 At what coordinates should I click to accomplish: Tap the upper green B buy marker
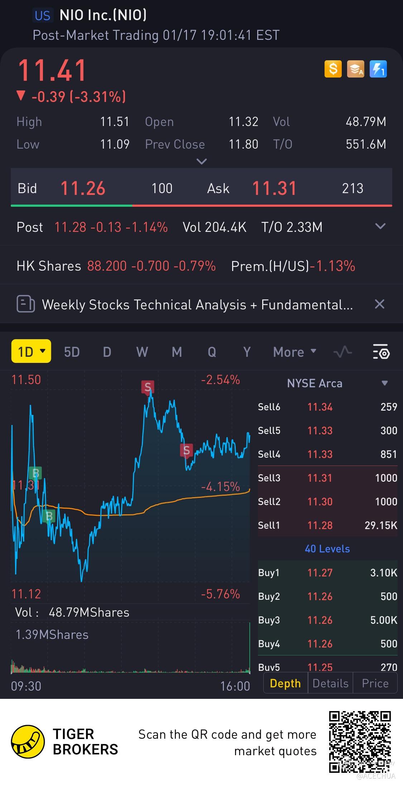coord(35,473)
